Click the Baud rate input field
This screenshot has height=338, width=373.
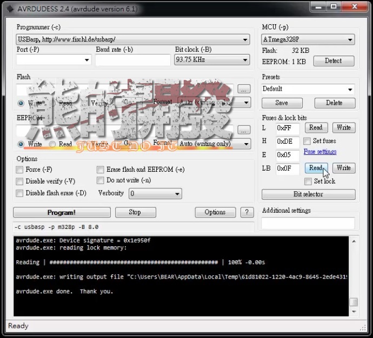click(x=133, y=60)
